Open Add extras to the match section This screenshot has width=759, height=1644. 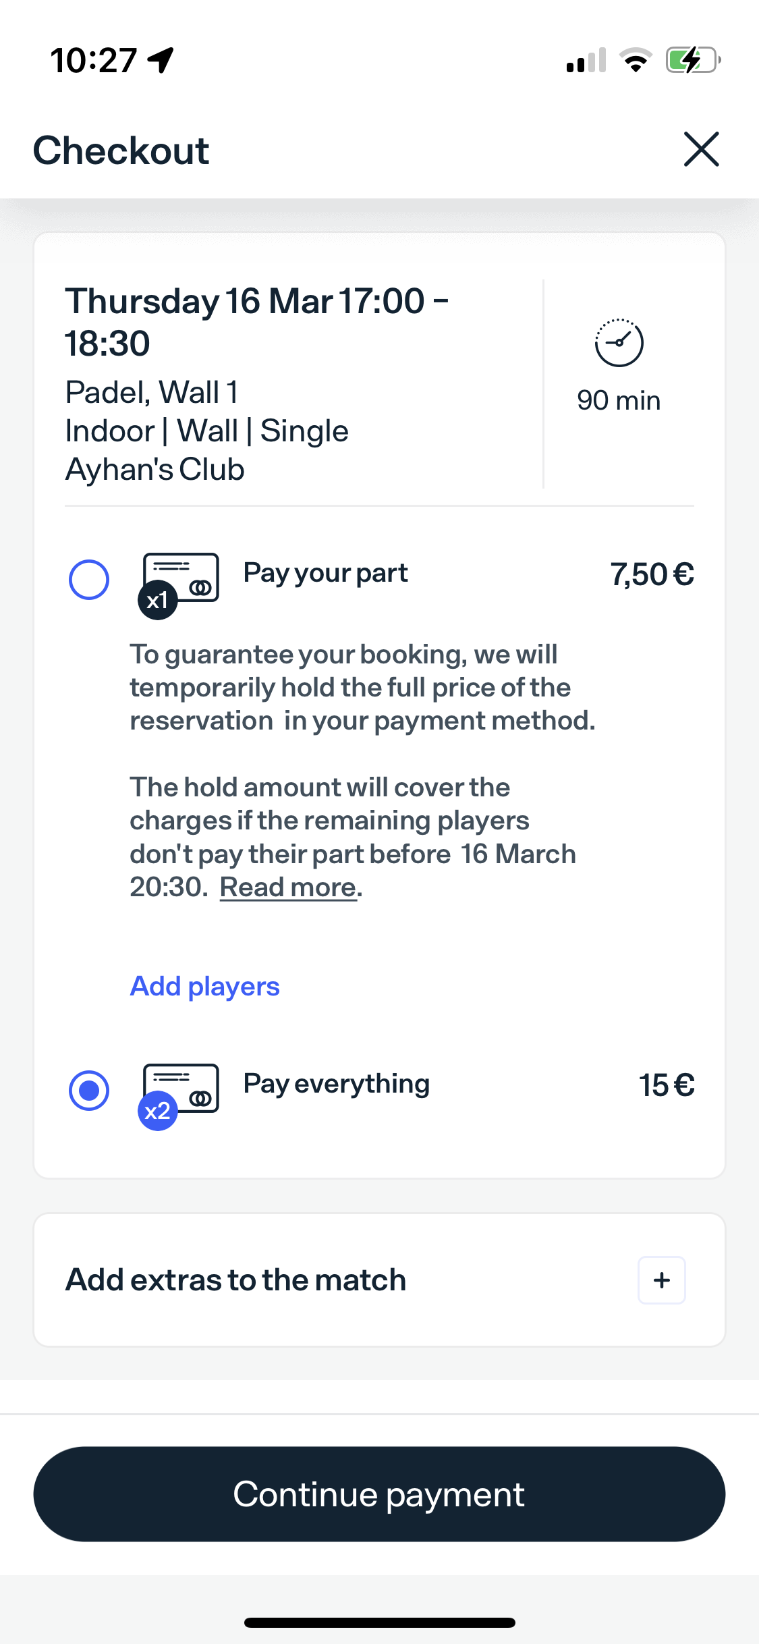(235, 1280)
